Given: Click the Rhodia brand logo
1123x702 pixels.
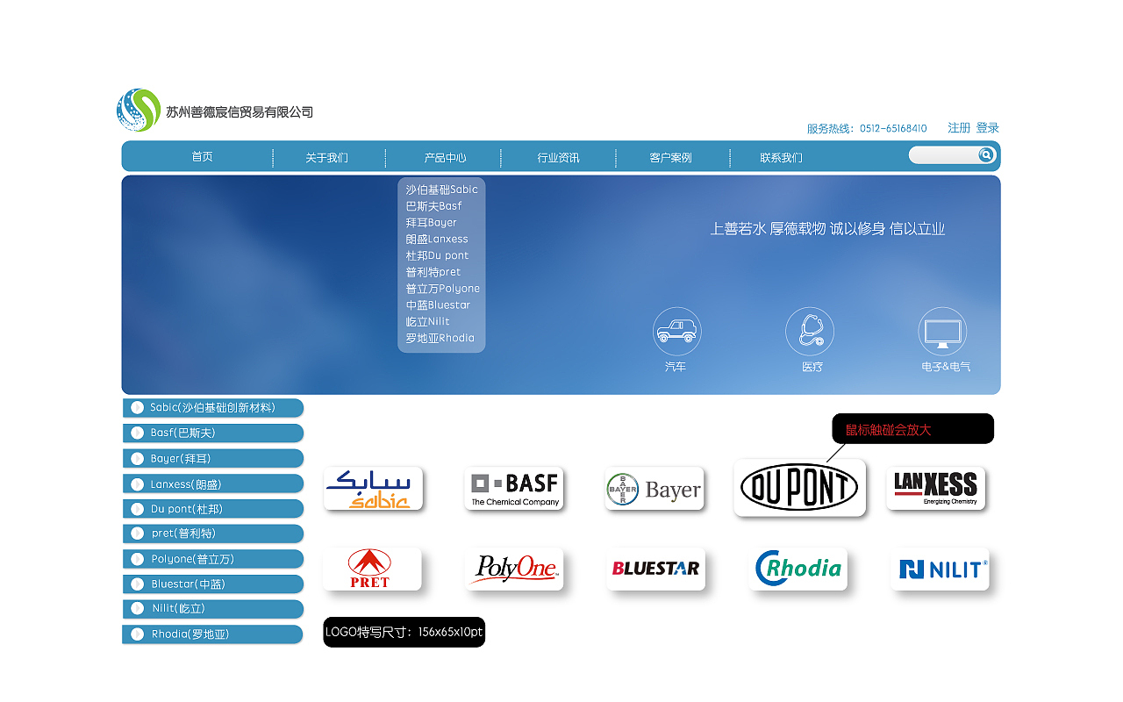Looking at the screenshot, I should [798, 569].
